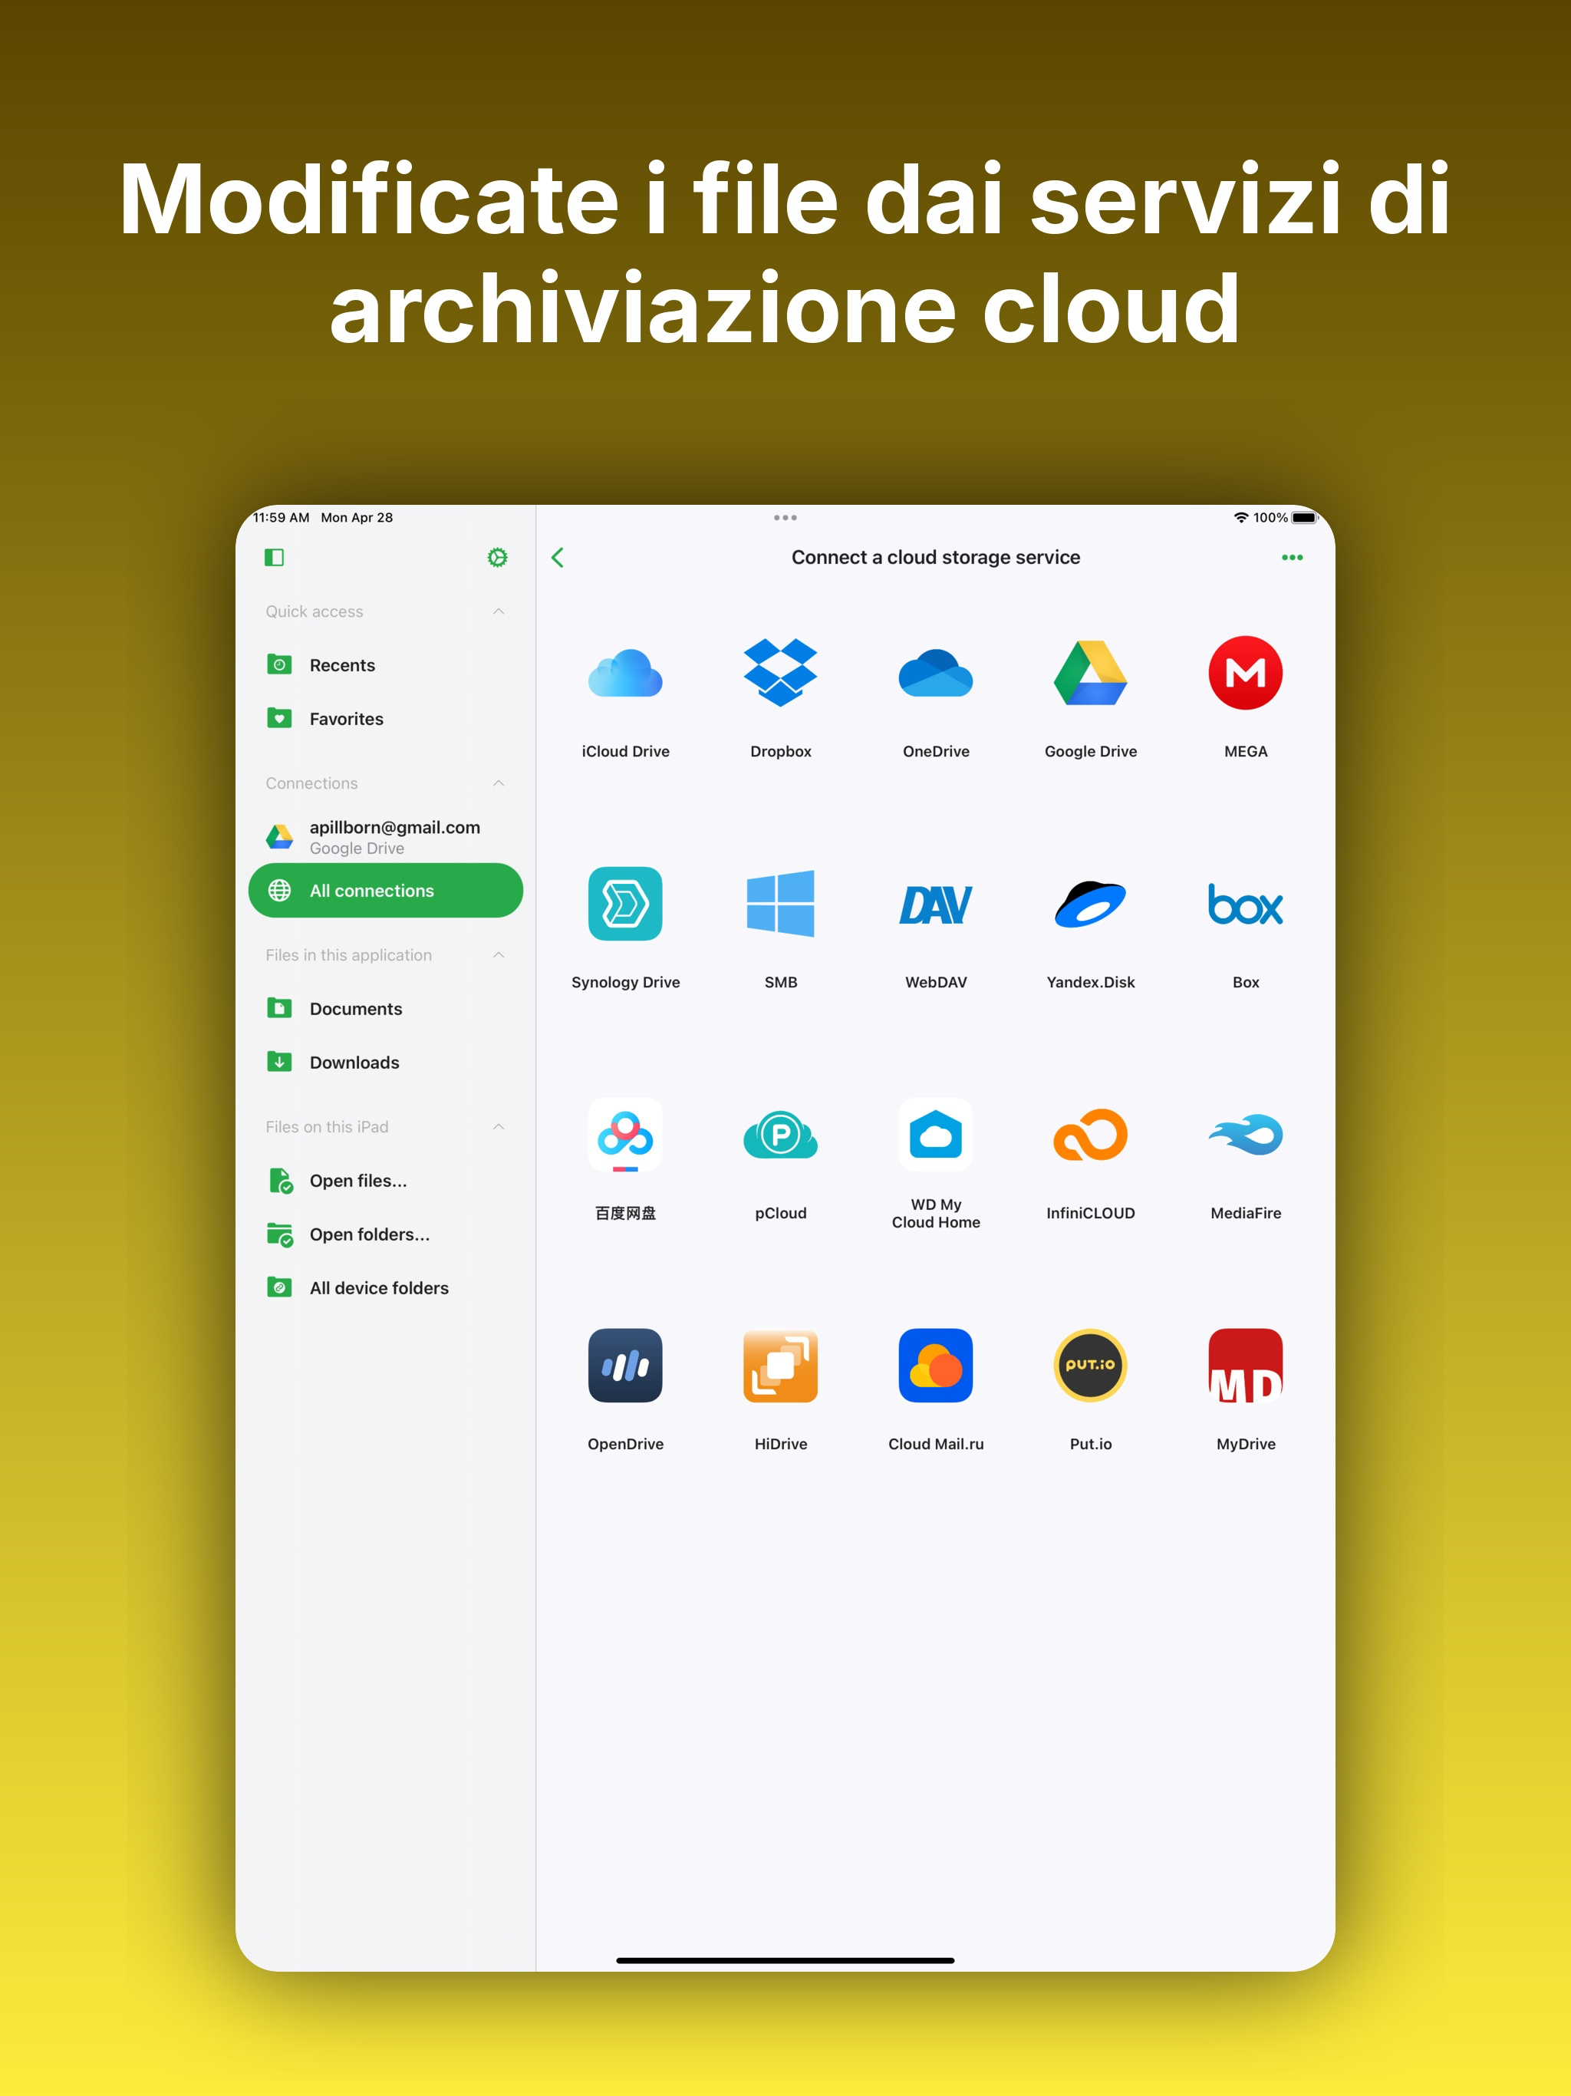Connect the Box service
Viewport: 1571px width, 2096px height.
pos(1246,904)
